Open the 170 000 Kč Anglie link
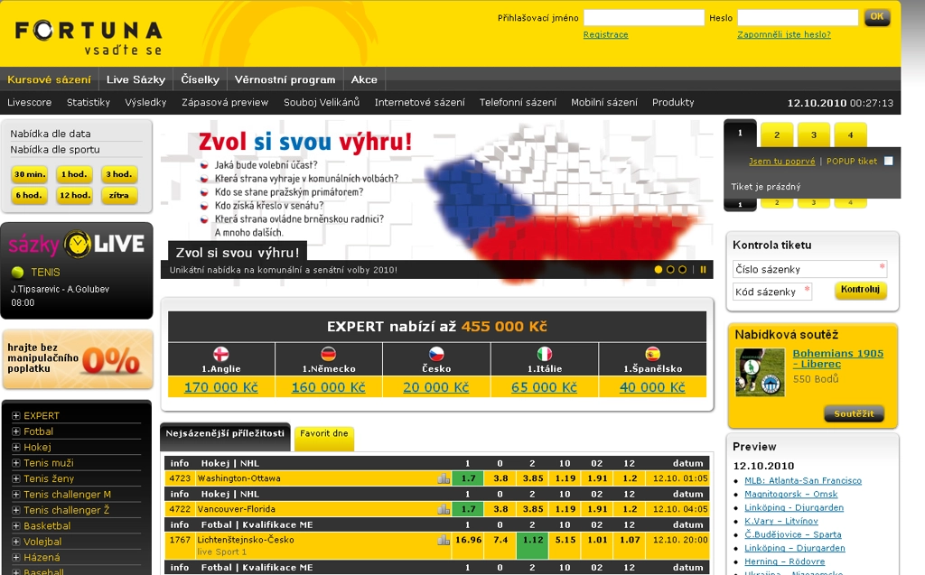Screen dimensions: 925x575 221,387
